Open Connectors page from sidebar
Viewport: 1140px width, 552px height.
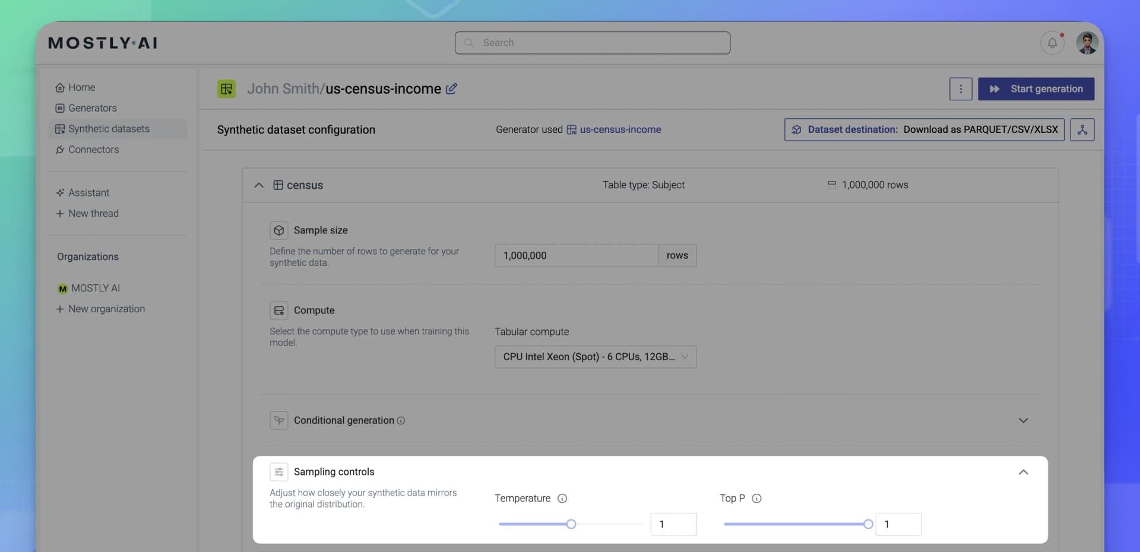pos(93,150)
